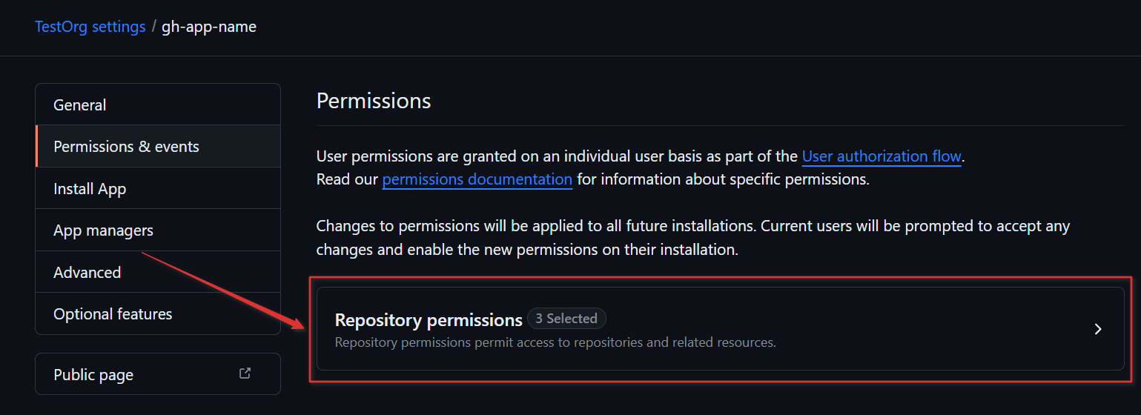The height and width of the screenshot is (415, 1141).
Task: Expand the Repository permissions section title
Action: [x=429, y=320]
